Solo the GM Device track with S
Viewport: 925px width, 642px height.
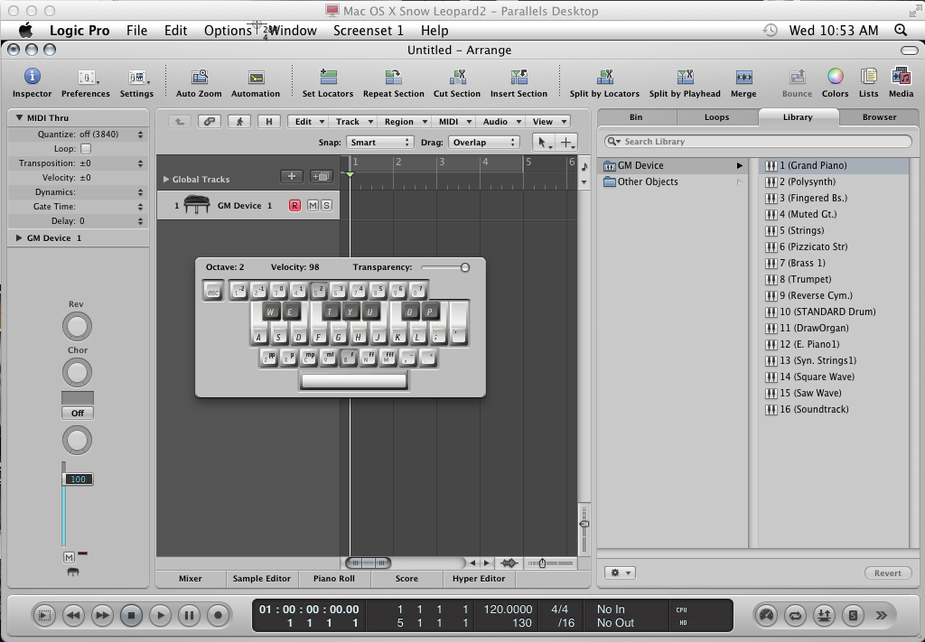click(326, 205)
